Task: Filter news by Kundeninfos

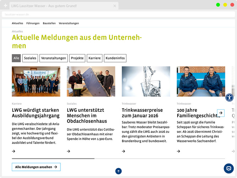Action: (x=115, y=58)
